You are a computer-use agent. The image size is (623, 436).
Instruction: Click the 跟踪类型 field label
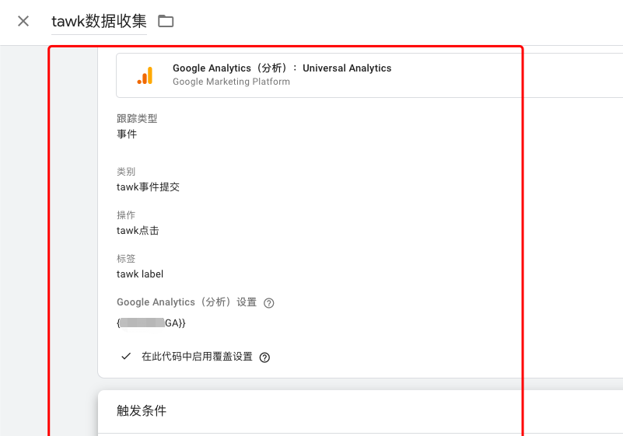[x=137, y=119]
